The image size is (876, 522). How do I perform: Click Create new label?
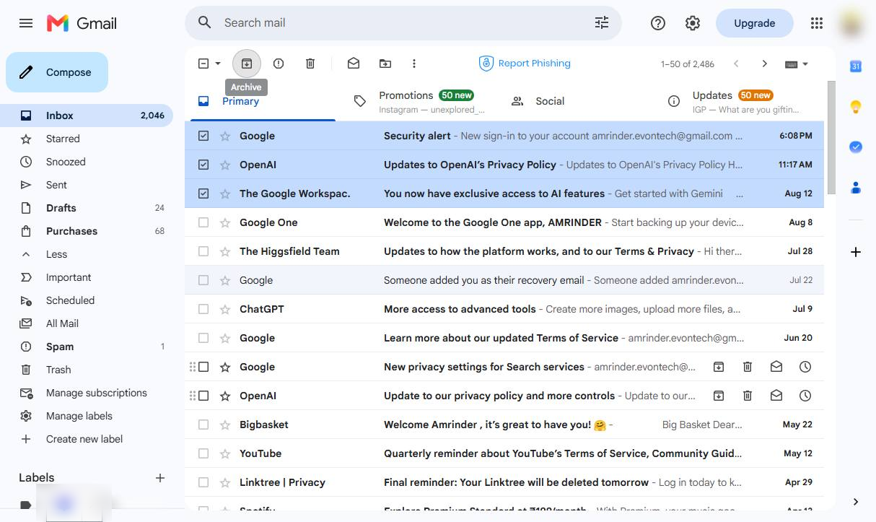click(x=87, y=439)
